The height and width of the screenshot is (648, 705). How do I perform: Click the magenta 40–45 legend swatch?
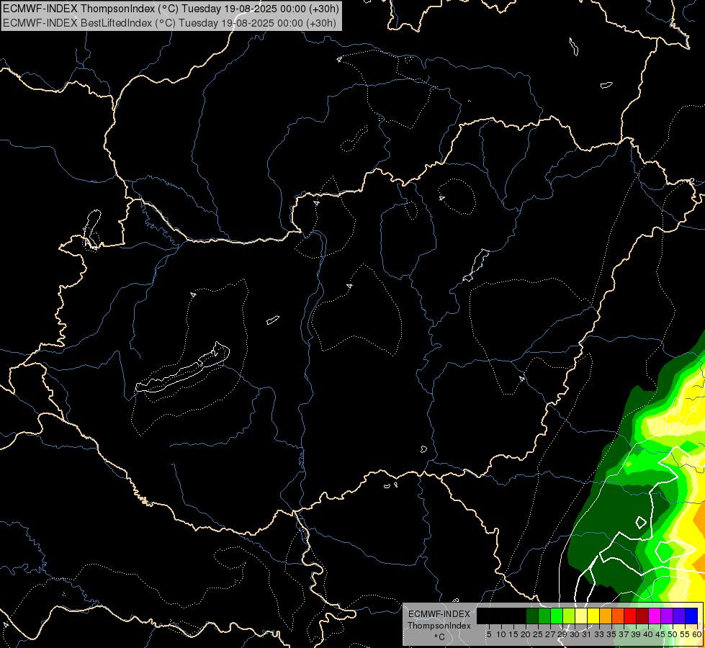click(655, 616)
